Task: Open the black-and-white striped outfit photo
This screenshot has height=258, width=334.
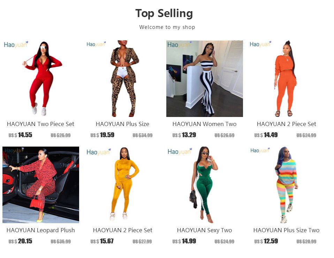Action: click(205, 78)
